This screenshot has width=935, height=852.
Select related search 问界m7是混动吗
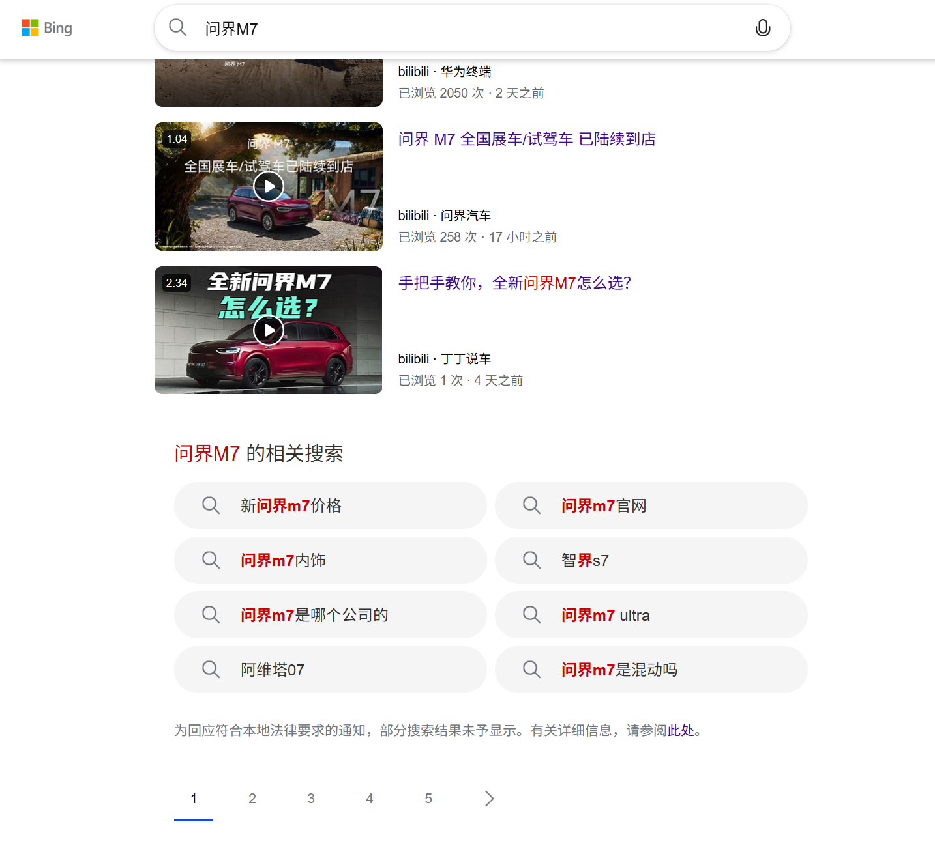651,670
